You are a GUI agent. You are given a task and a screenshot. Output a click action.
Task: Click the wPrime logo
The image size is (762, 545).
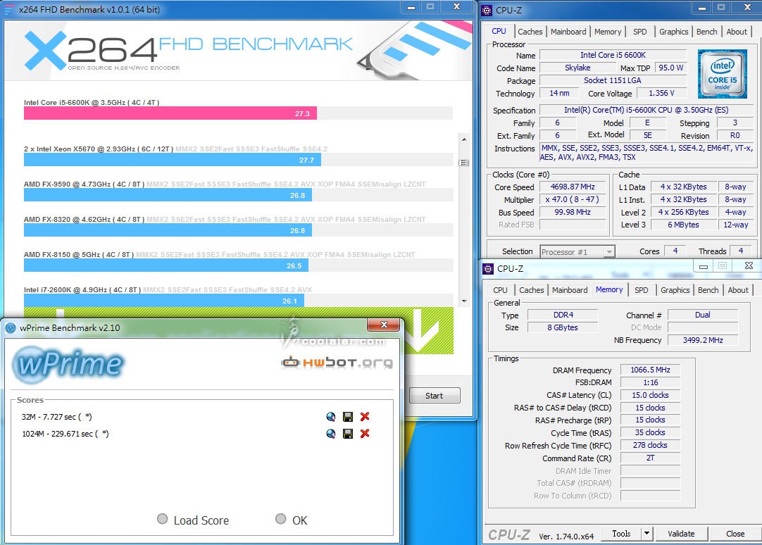[68, 364]
